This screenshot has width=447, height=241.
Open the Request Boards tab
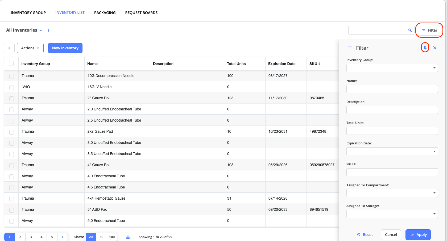(141, 13)
